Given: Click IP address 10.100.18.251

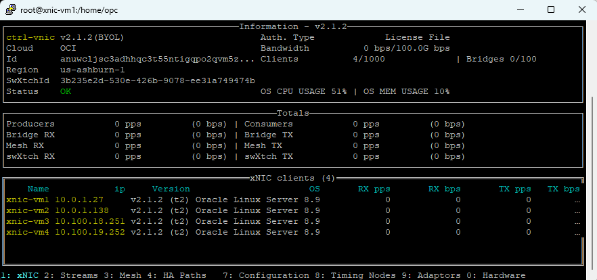Looking at the screenshot, I should [90, 221].
